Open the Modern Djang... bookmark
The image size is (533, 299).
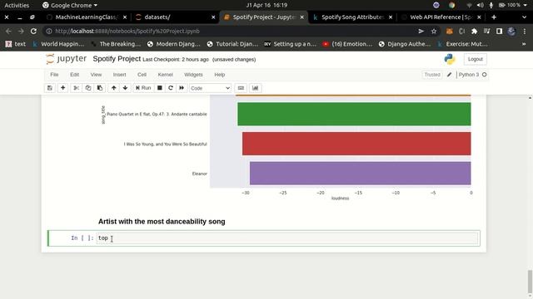[x=174, y=44]
